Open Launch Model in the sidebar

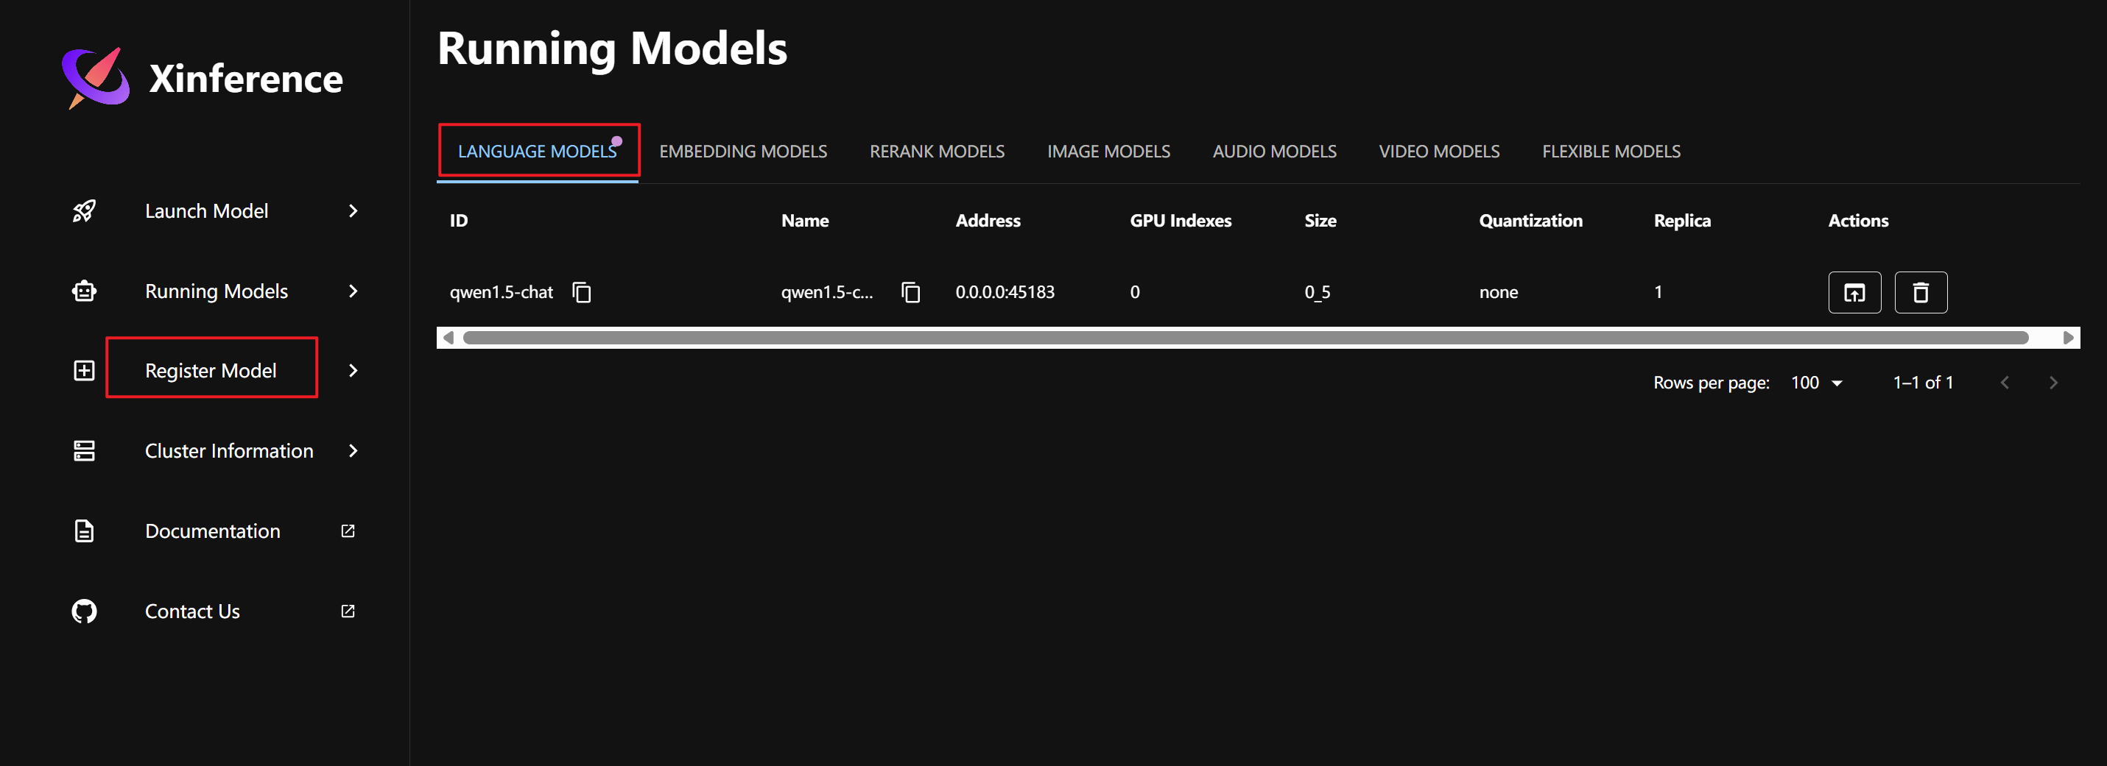206,211
